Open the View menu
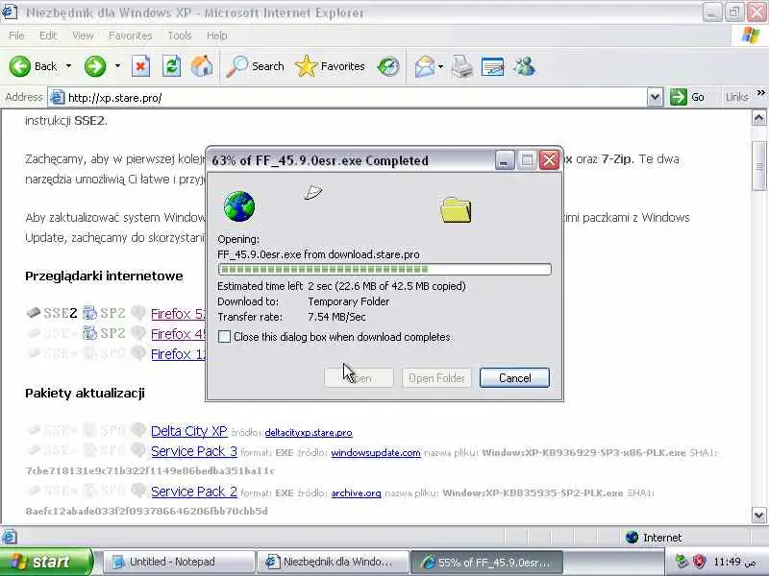Image resolution: width=769 pixels, height=576 pixels. click(x=83, y=36)
